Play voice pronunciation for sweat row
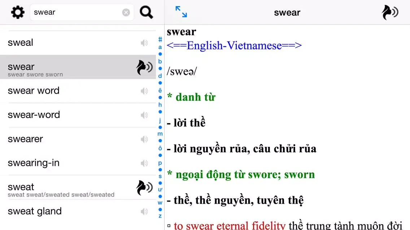This screenshot has width=410, height=230. tap(144, 188)
